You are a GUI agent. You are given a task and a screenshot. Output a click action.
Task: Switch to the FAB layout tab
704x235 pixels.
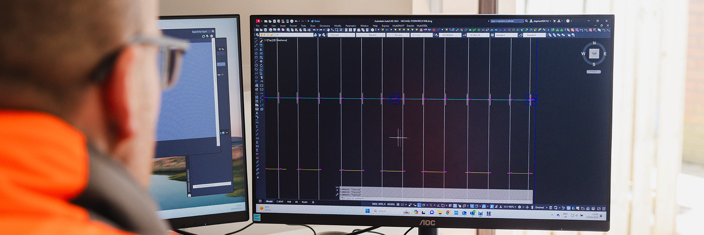click(289, 202)
